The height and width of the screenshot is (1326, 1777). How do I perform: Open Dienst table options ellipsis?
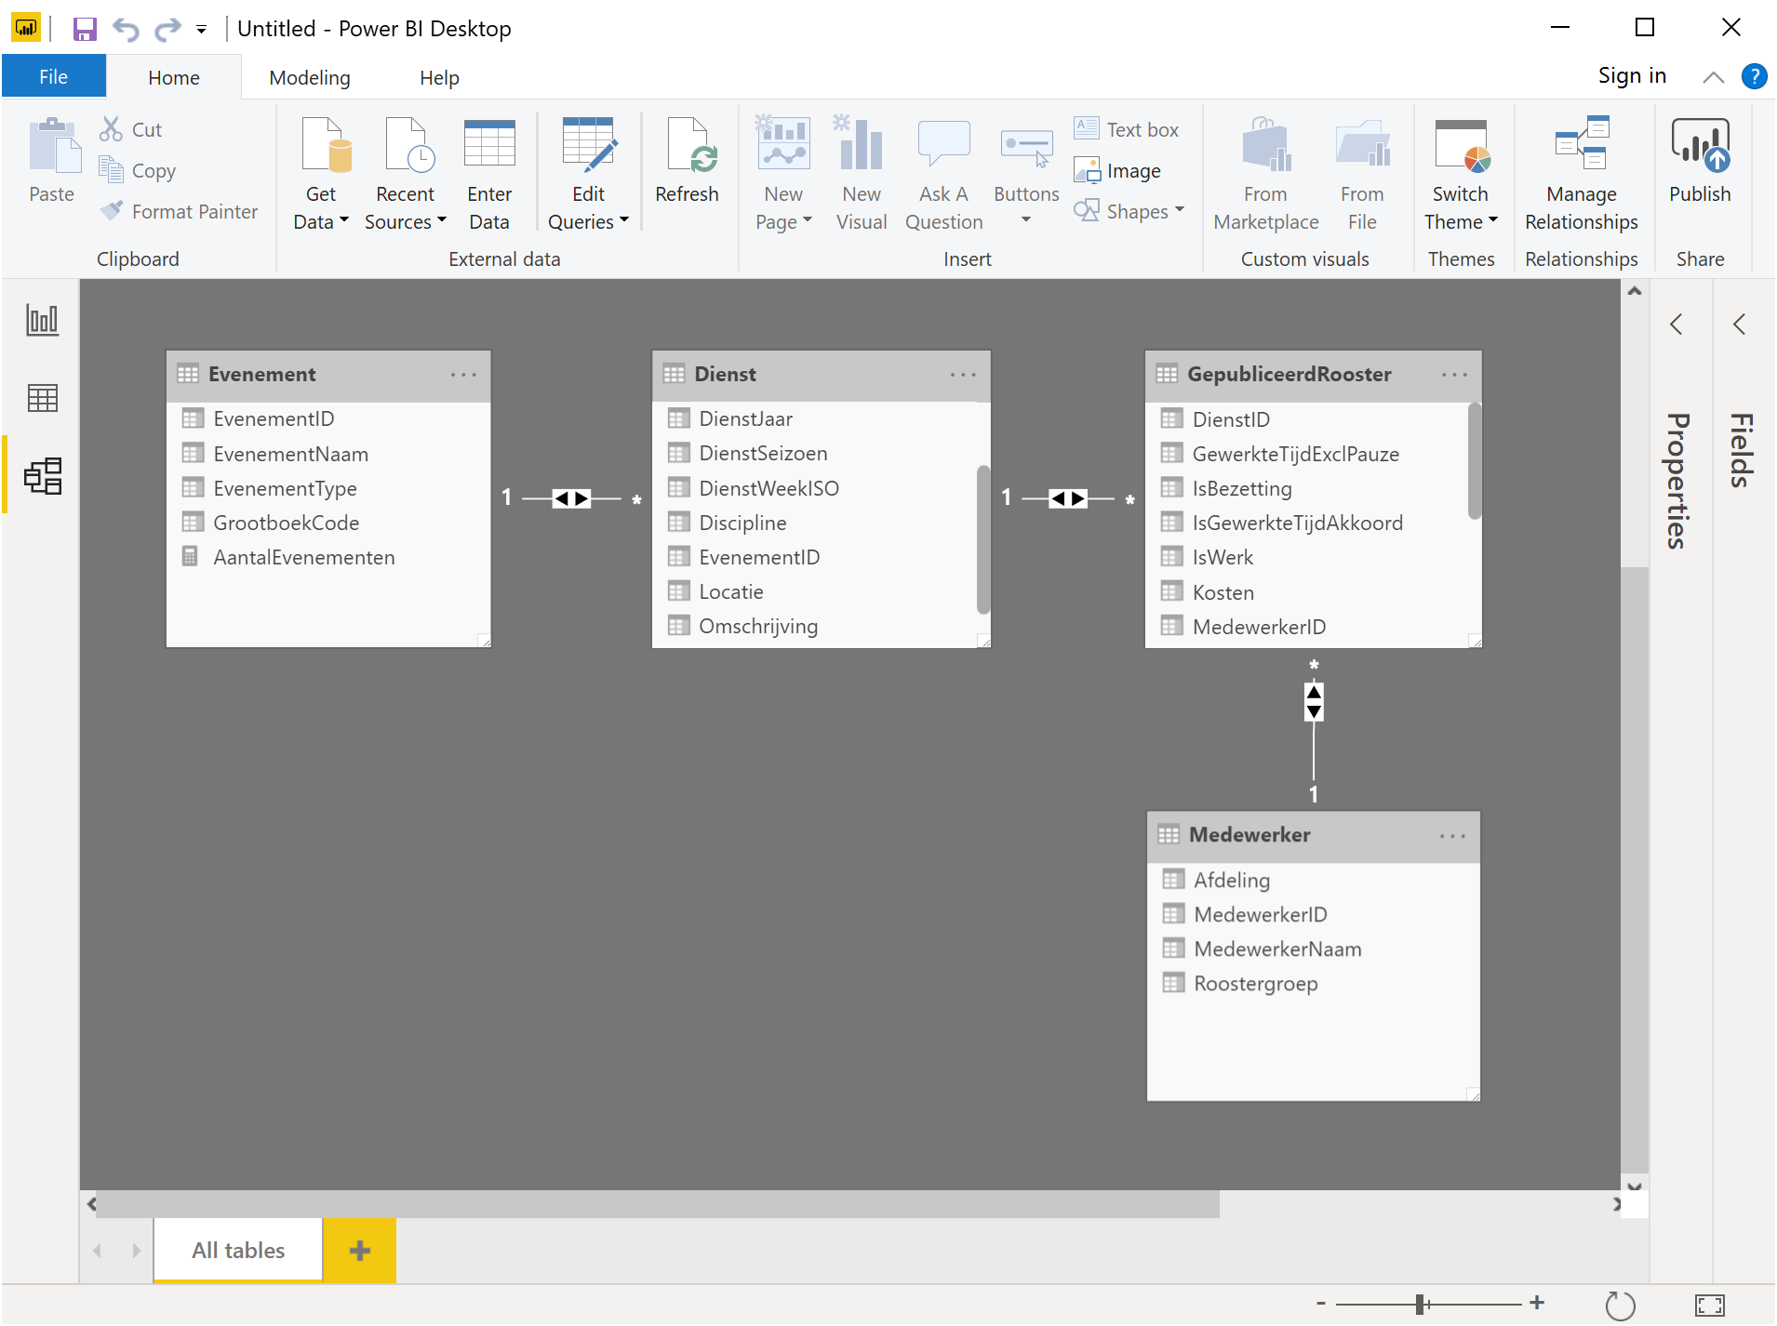pyautogui.click(x=963, y=375)
